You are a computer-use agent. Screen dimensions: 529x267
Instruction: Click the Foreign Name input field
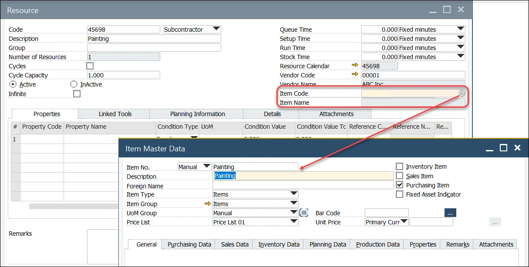coord(303,185)
